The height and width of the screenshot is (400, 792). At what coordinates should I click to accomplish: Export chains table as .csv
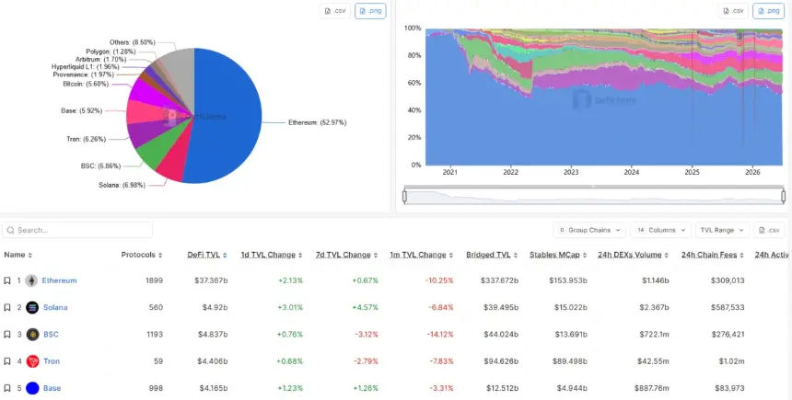coord(769,230)
